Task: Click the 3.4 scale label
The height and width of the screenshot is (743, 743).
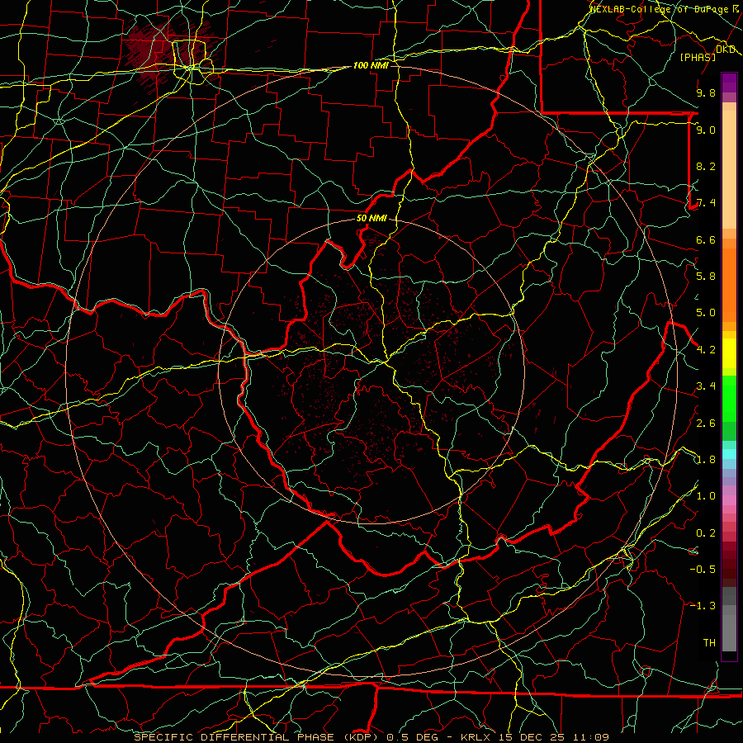Action: coord(706,386)
